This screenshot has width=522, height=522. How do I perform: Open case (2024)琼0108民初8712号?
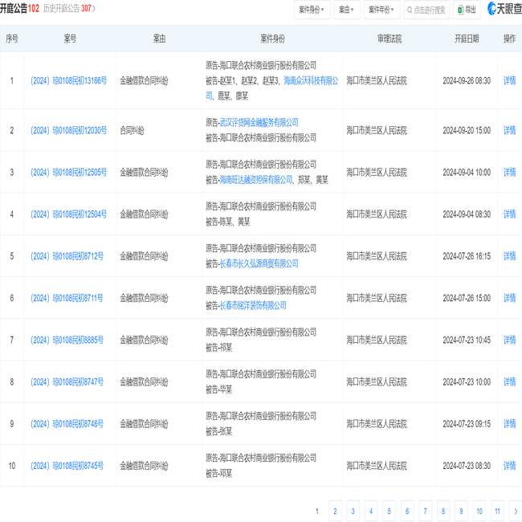point(67,256)
